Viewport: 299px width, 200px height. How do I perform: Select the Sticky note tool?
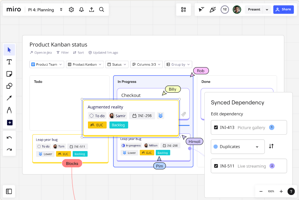[9, 74]
